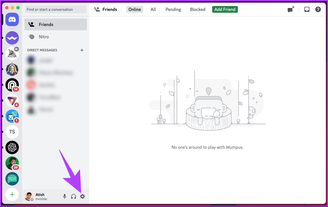The width and height of the screenshot is (328, 207).
Task: Open User Settings with the gear icon
Action: point(83,196)
